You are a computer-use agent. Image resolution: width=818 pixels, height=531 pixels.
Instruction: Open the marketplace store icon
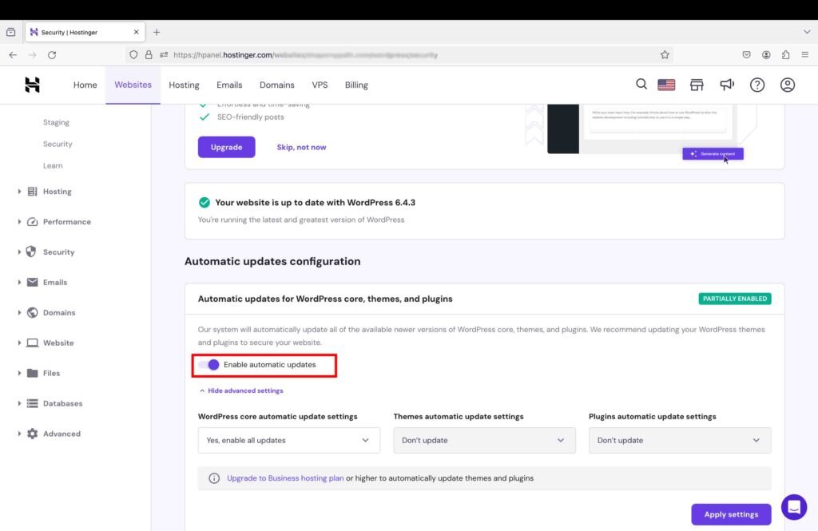pos(697,85)
